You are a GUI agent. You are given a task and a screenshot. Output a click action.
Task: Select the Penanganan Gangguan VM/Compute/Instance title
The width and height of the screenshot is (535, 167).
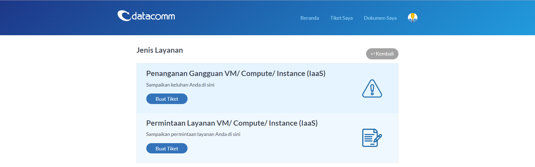click(236, 74)
